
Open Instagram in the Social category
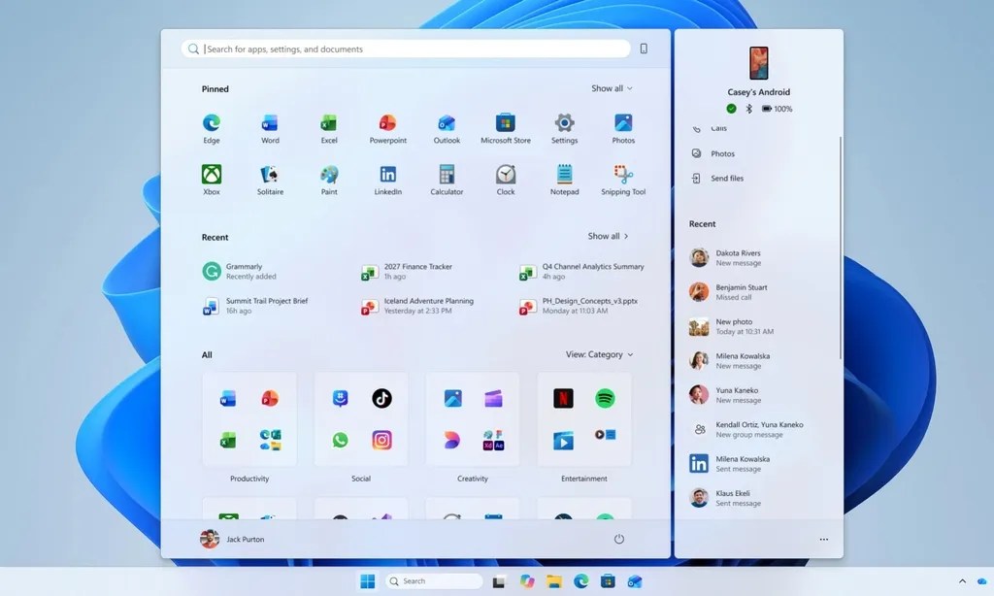click(x=381, y=440)
